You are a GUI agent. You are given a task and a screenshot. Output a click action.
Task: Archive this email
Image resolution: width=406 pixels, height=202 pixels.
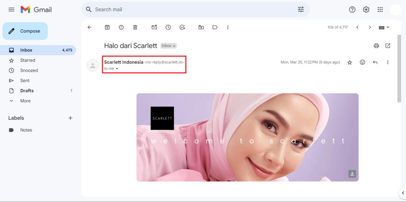point(107,27)
